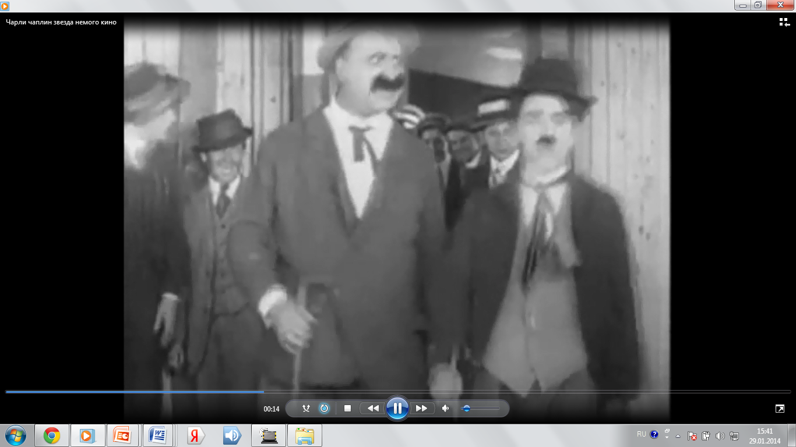Switch the RU input language indicator

point(641,434)
